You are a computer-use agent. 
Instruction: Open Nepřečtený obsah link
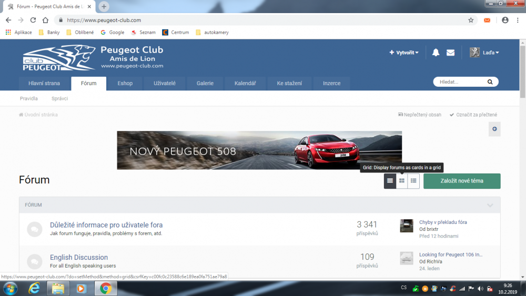[x=420, y=115]
